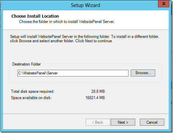Click the 28.8 MB required space value
173x133 pixels.
click(x=98, y=91)
